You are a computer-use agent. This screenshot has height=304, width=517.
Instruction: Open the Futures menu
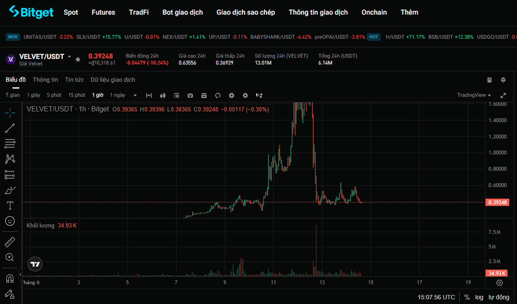[x=103, y=12]
